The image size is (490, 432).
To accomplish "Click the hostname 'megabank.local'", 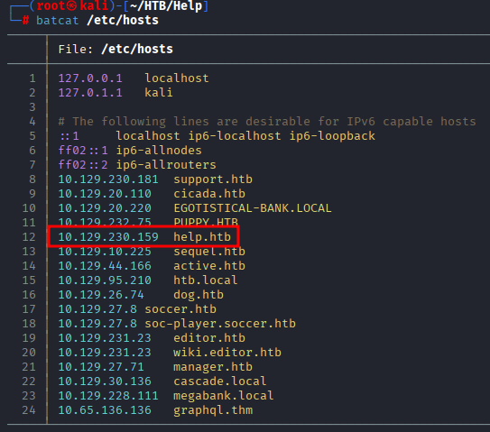I will tap(224, 396).
